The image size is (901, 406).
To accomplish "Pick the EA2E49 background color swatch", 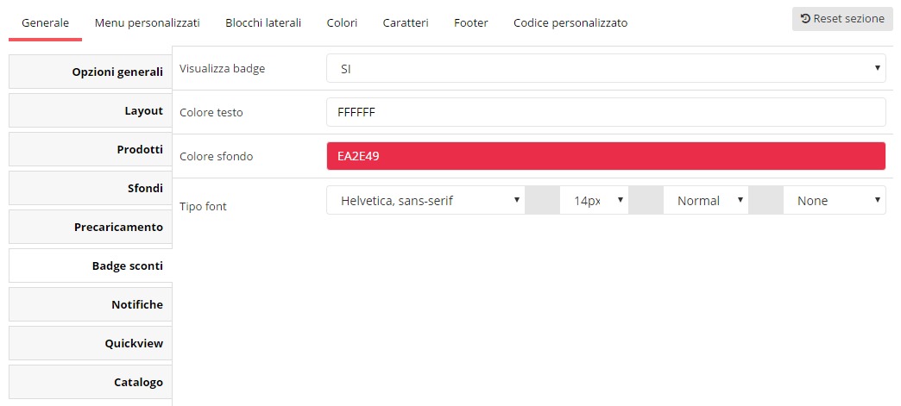I will (606, 156).
